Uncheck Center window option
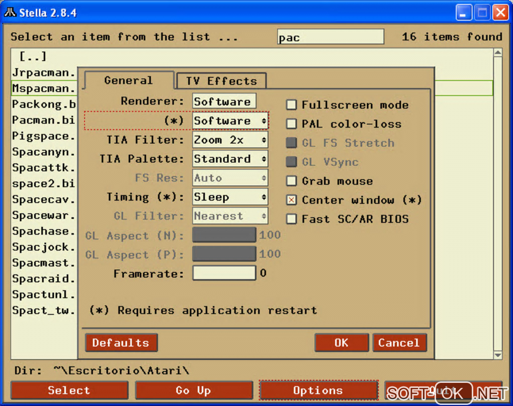 pyautogui.click(x=291, y=199)
